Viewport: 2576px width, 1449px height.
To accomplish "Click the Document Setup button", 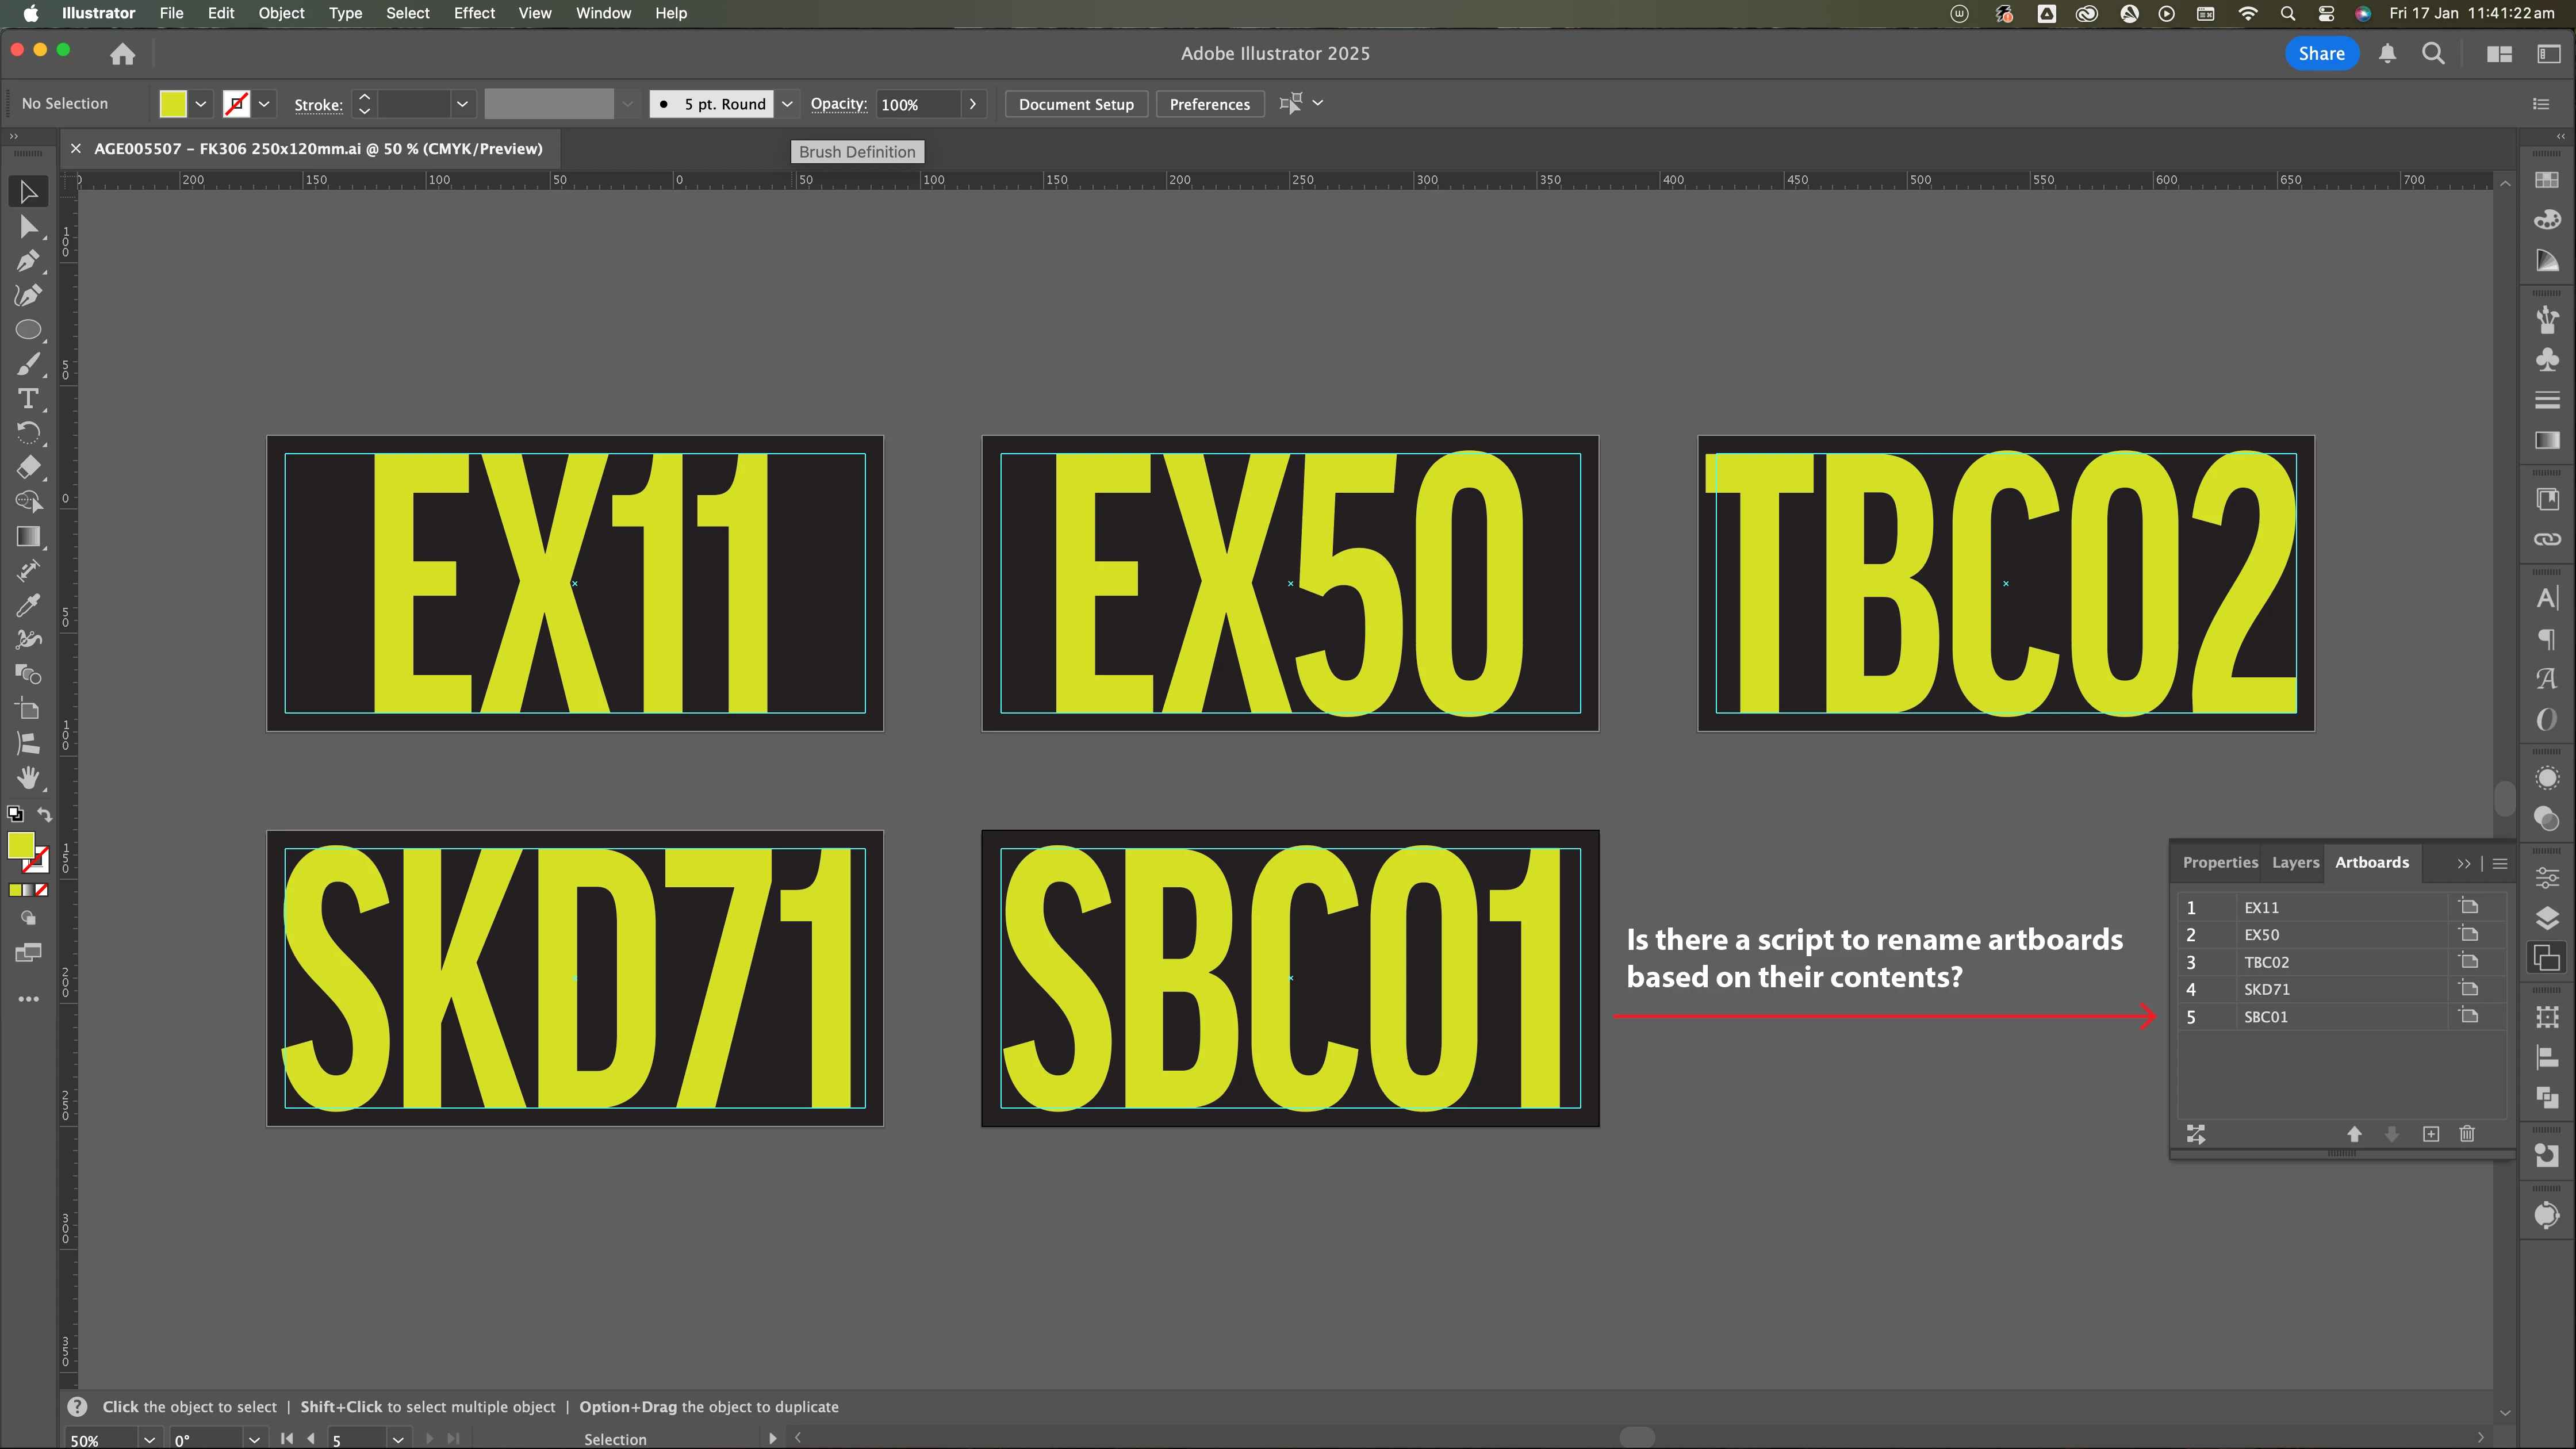I will [1076, 104].
